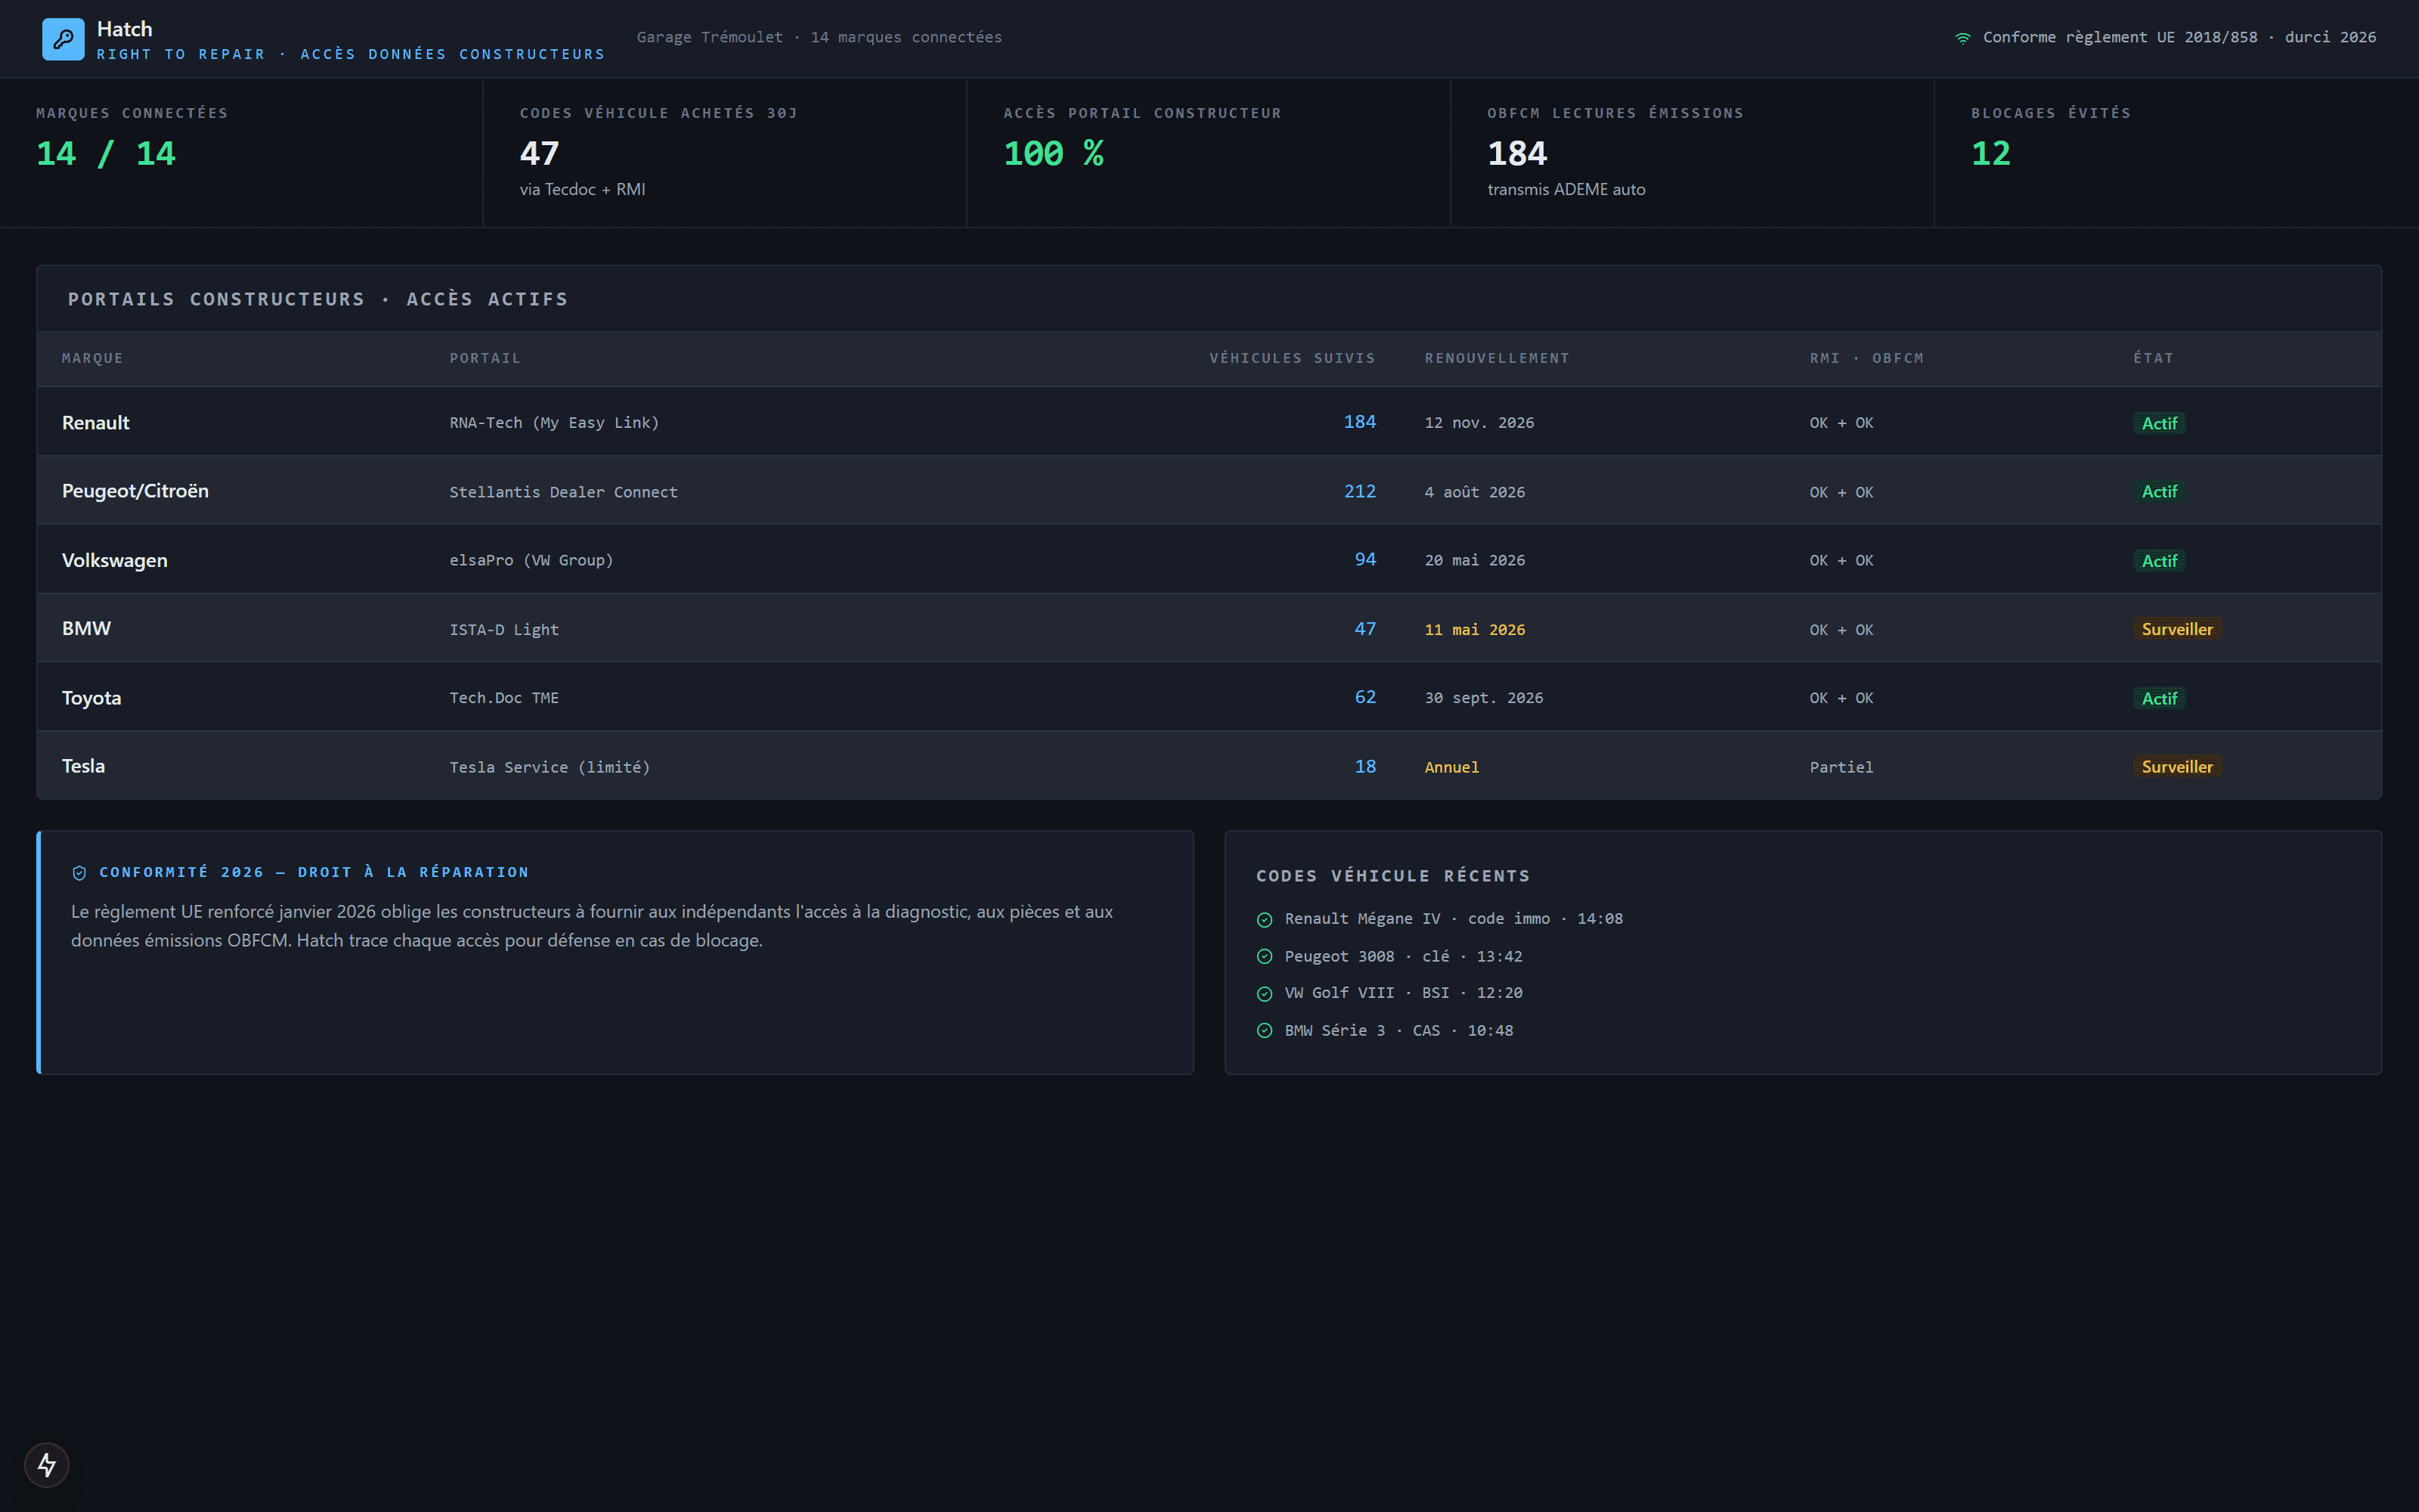Click the Actif badge in the Peugeot/Citroën row
Image resolution: width=2419 pixels, height=1512 pixels.
2159,492
